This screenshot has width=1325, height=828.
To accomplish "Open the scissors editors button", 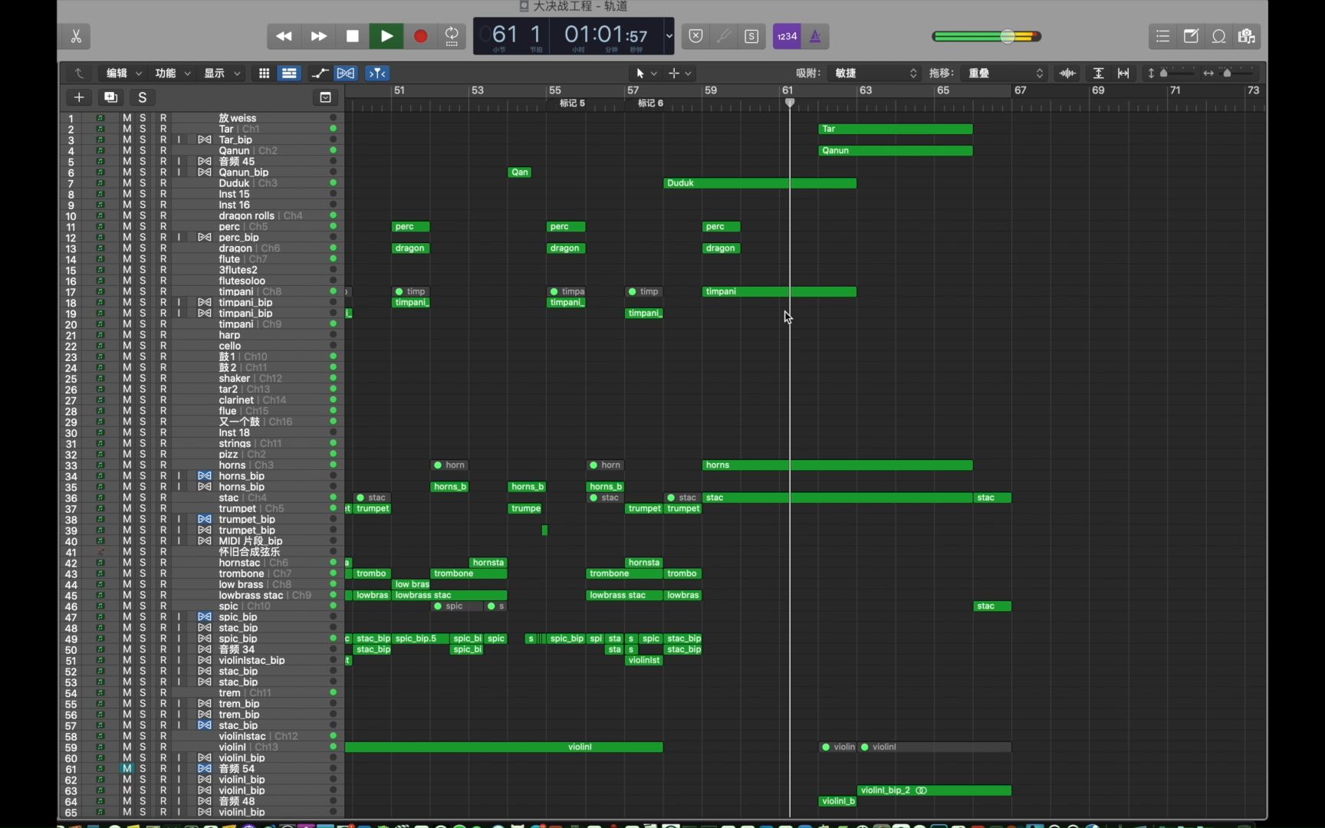I will [76, 36].
